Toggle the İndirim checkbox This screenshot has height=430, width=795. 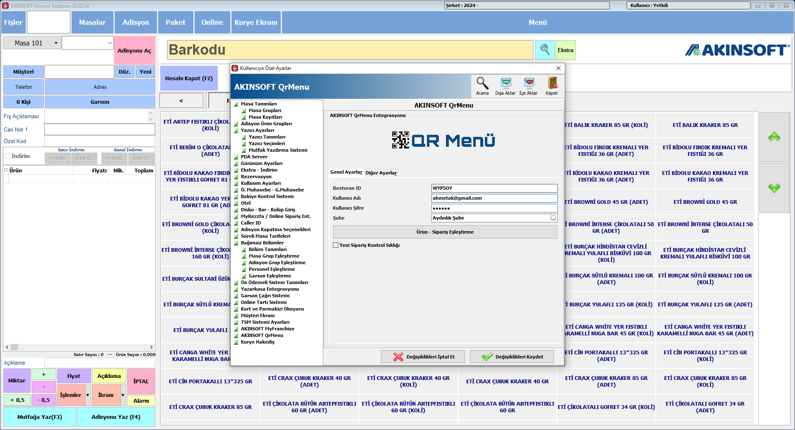(7, 156)
